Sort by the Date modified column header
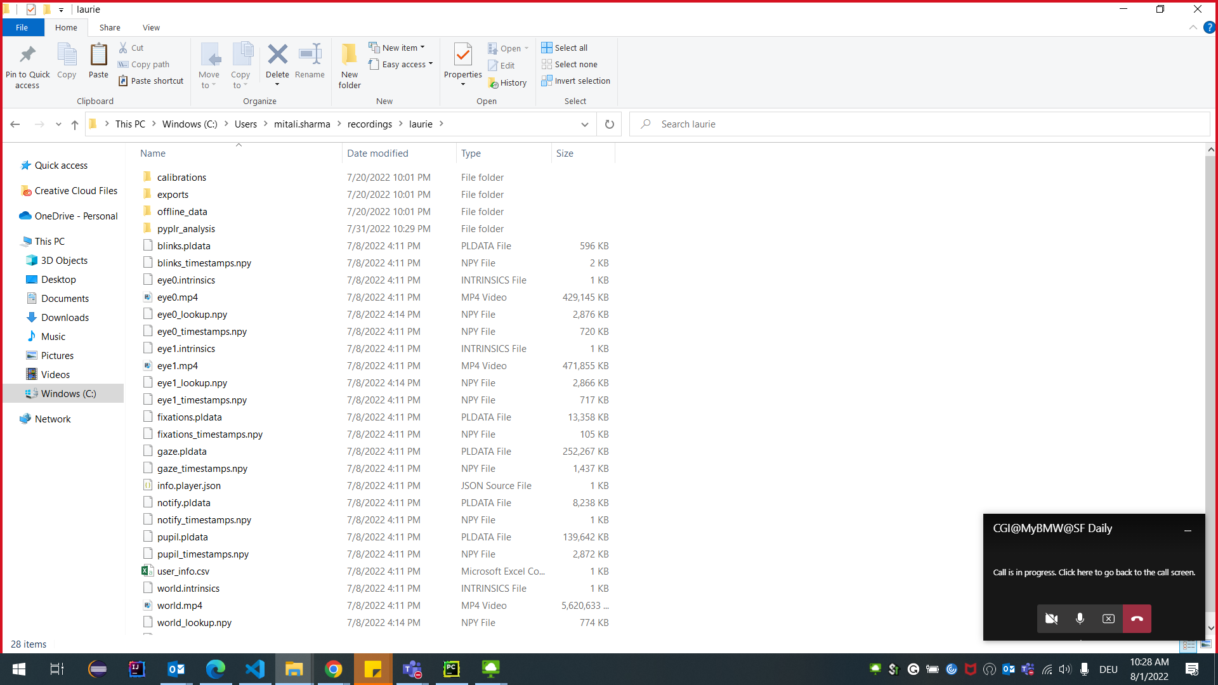Image resolution: width=1218 pixels, height=685 pixels. pyautogui.click(x=399, y=153)
